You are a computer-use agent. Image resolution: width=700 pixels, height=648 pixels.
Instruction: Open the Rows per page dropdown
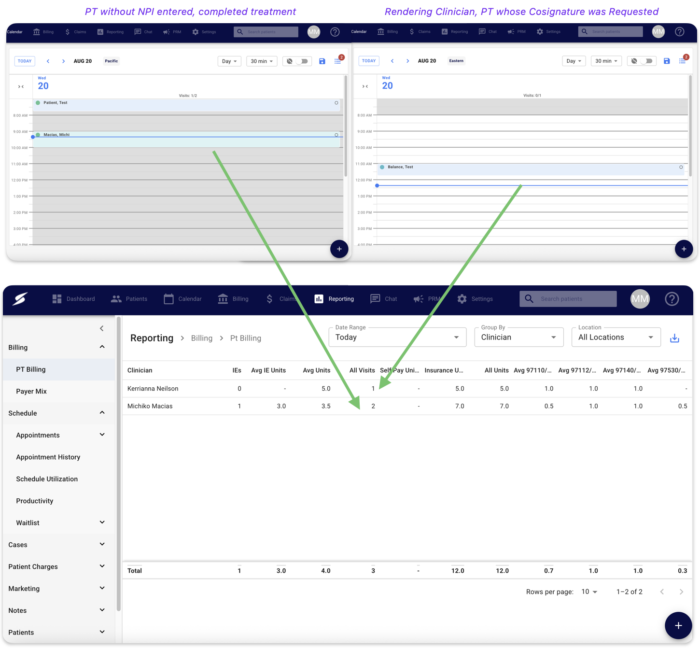pyautogui.click(x=589, y=592)
